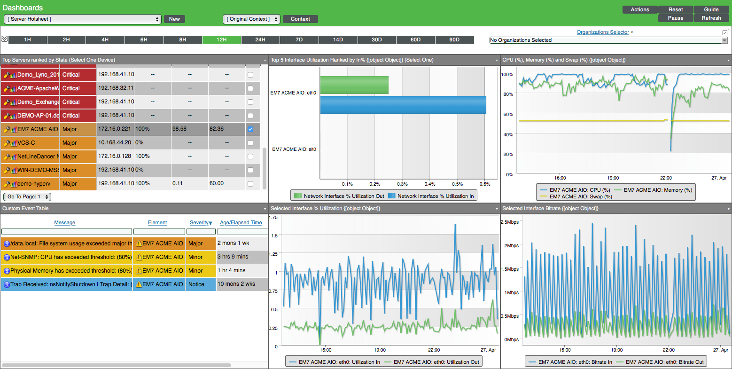Click wrench icon for demo-hyperv device
Viewport: 732px width, 369px height.
tap(6, 183)
